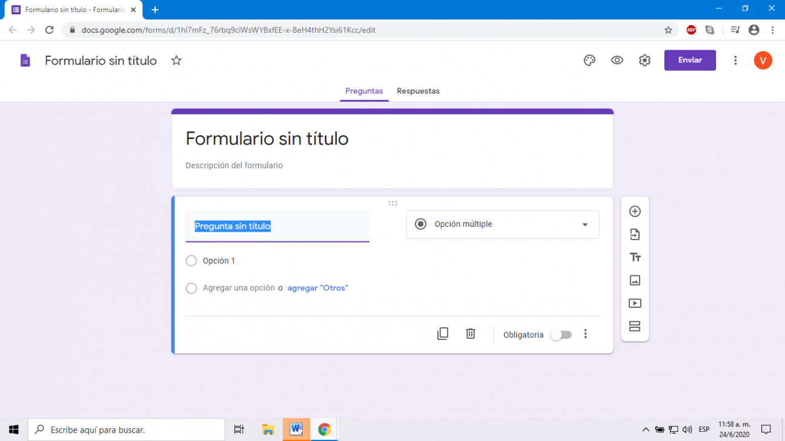The image size is (785, 441).
Task: Open the network status icon
Action: (x=673, y=430)
